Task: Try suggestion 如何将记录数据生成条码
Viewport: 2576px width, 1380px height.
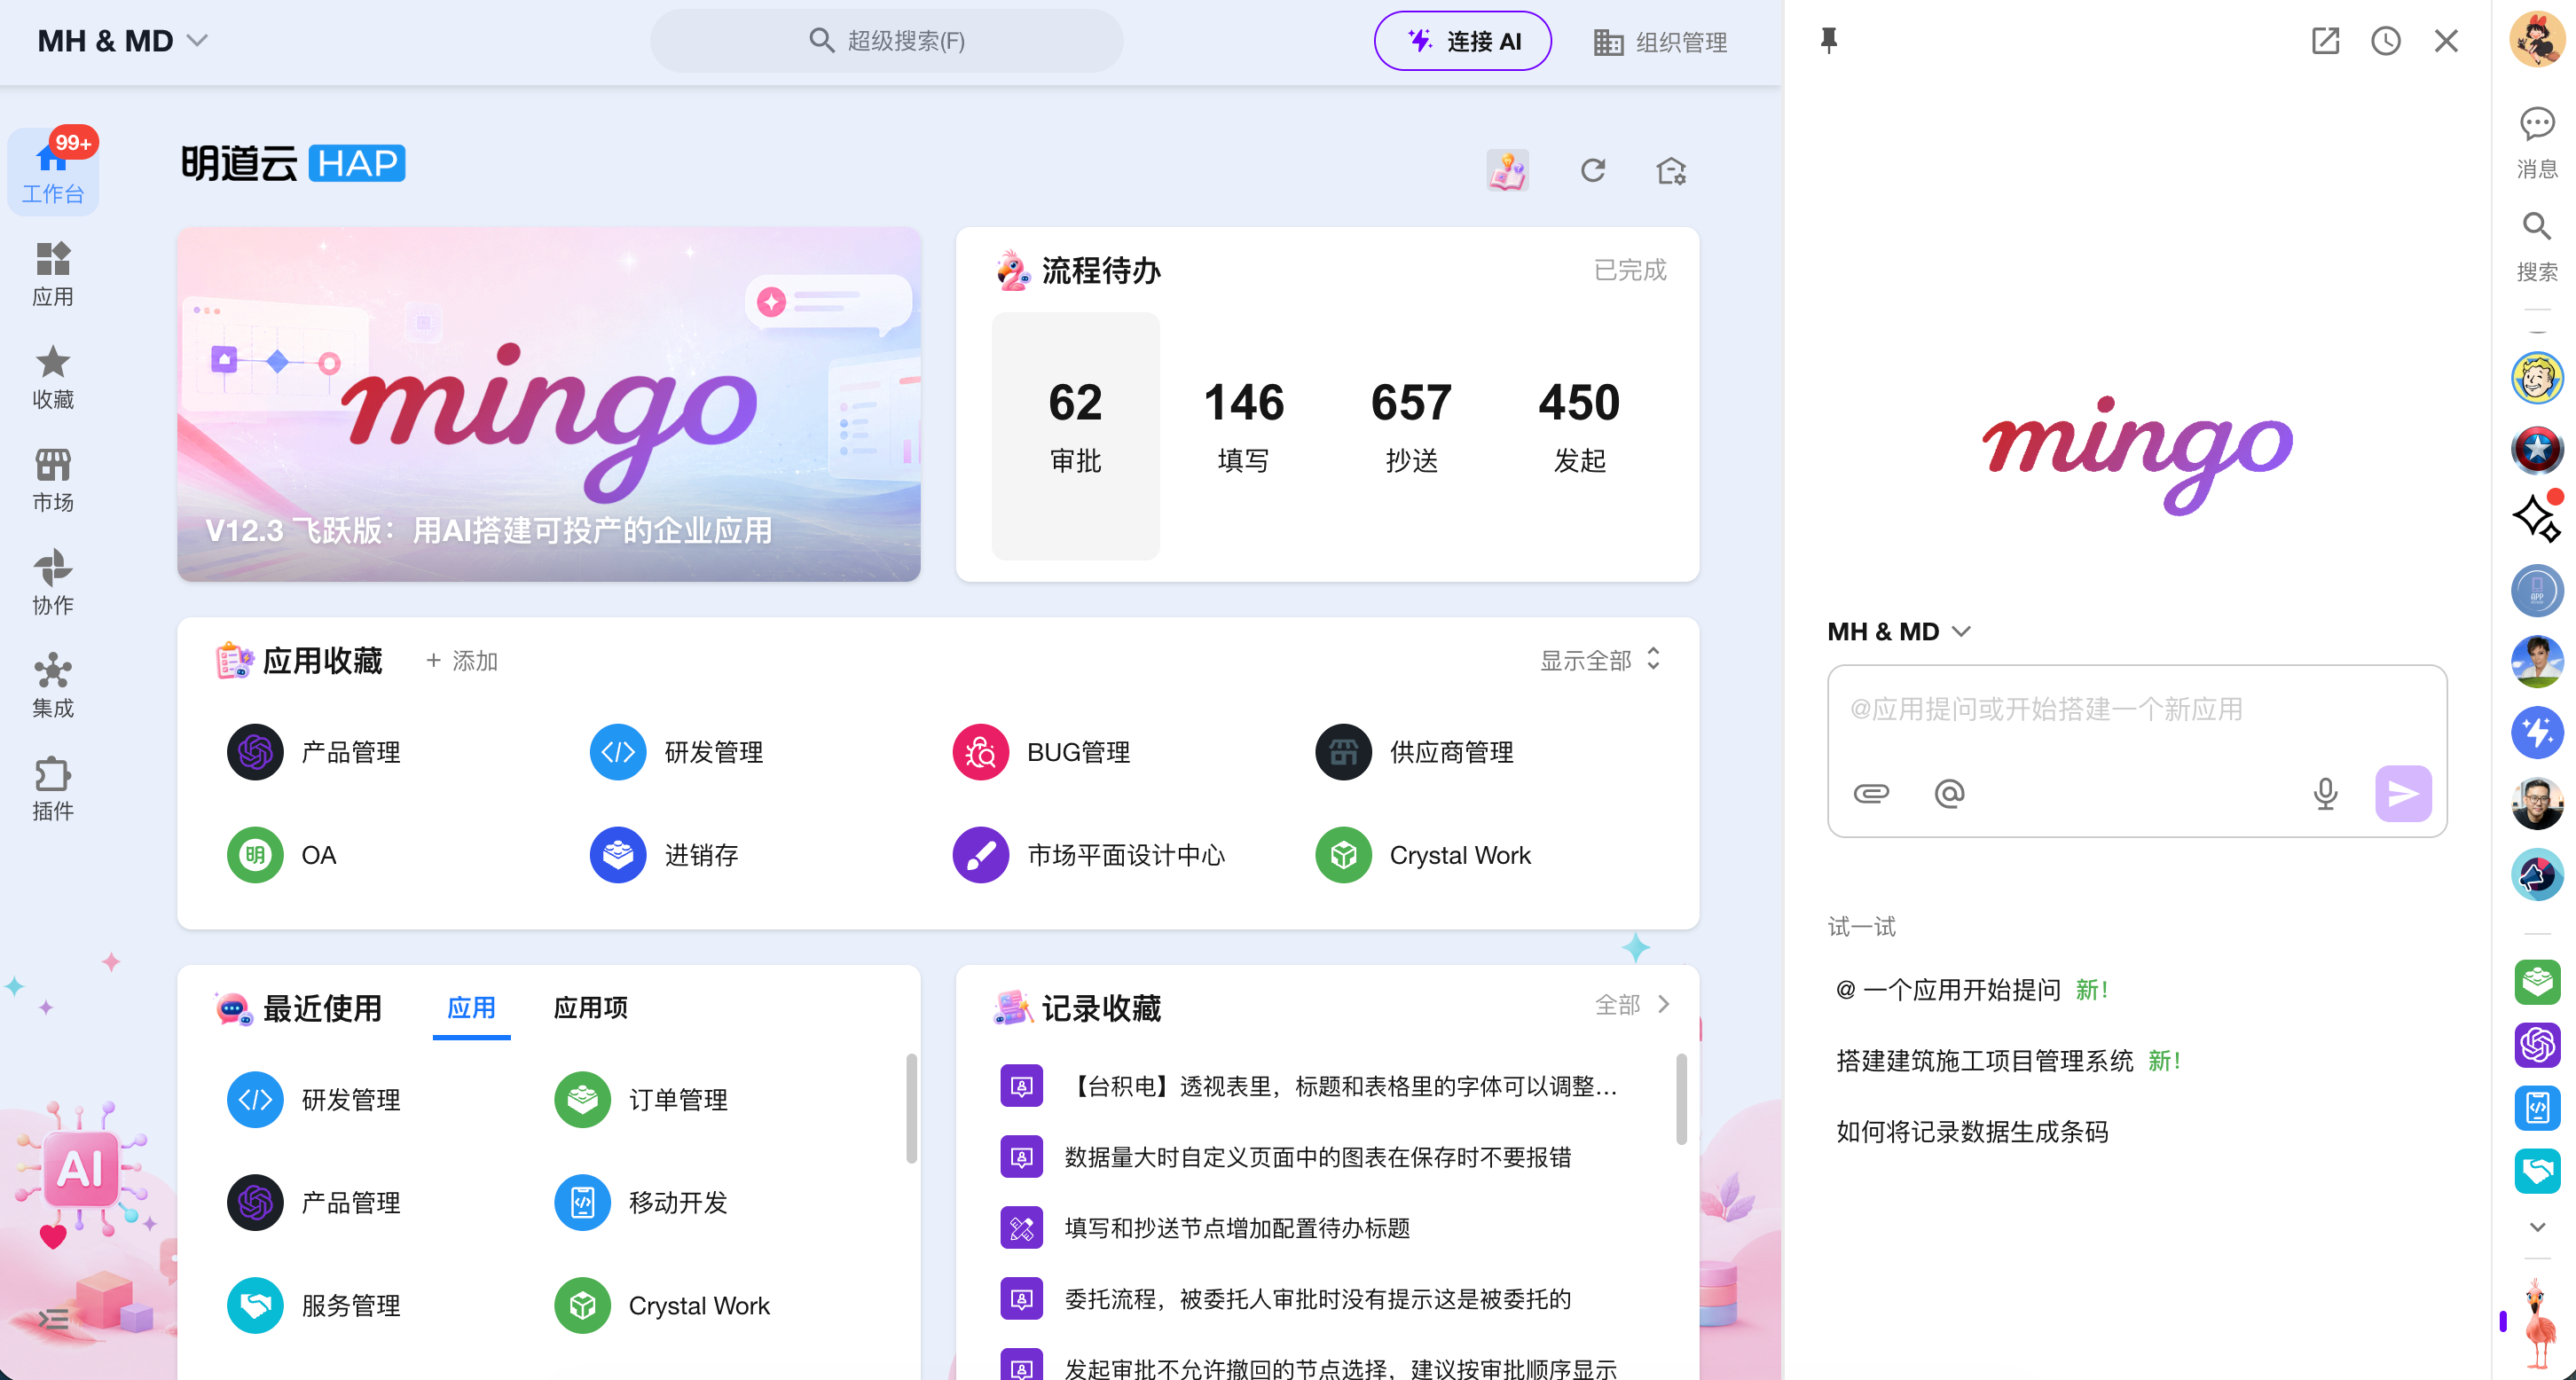Action: click(x=1972, y=1132)
